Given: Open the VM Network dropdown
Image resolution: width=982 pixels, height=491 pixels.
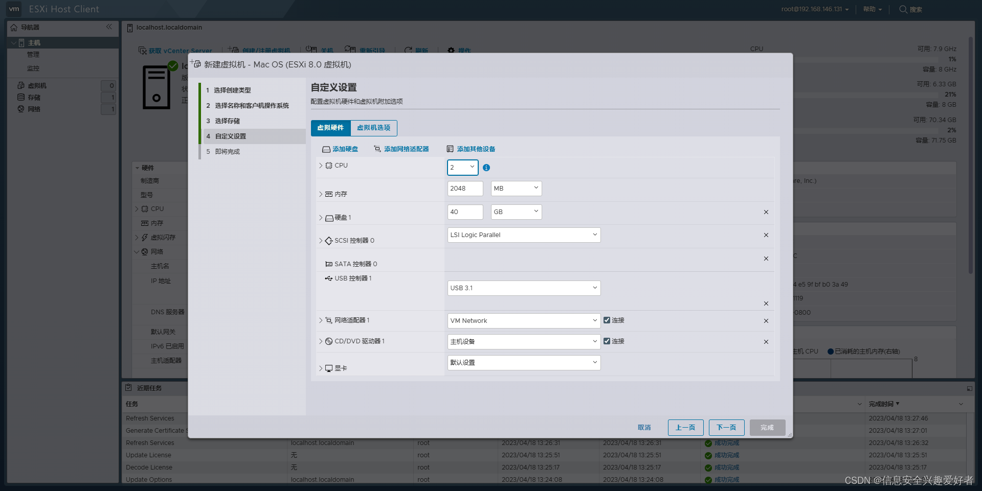Looking at the screenshot, I should (x=524, y=321).
